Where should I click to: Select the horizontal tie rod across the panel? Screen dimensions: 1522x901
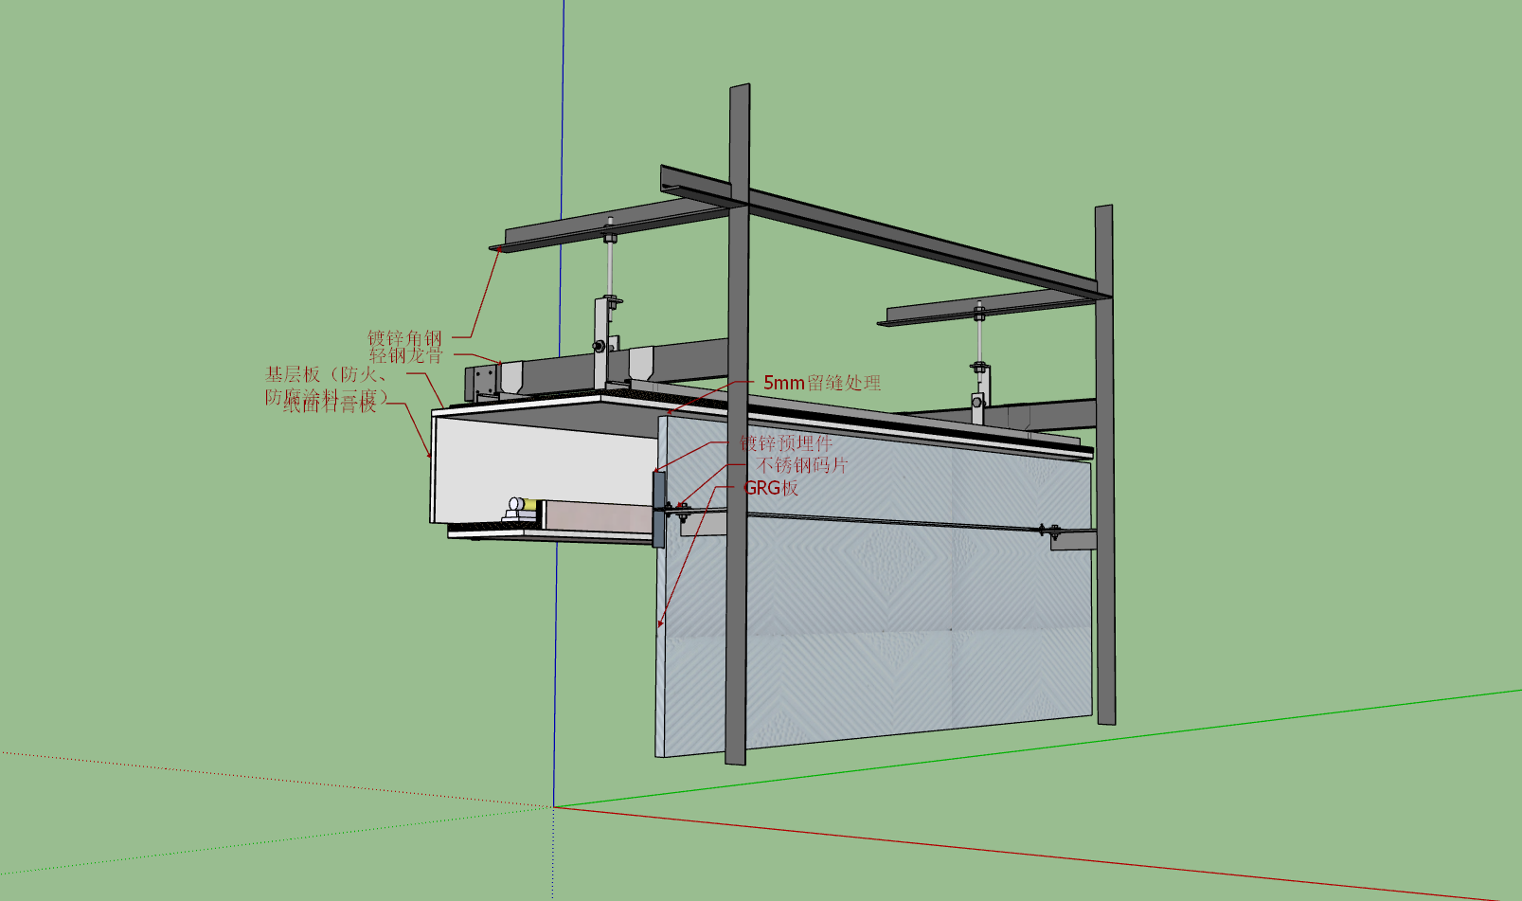click(x=862, y=520)
